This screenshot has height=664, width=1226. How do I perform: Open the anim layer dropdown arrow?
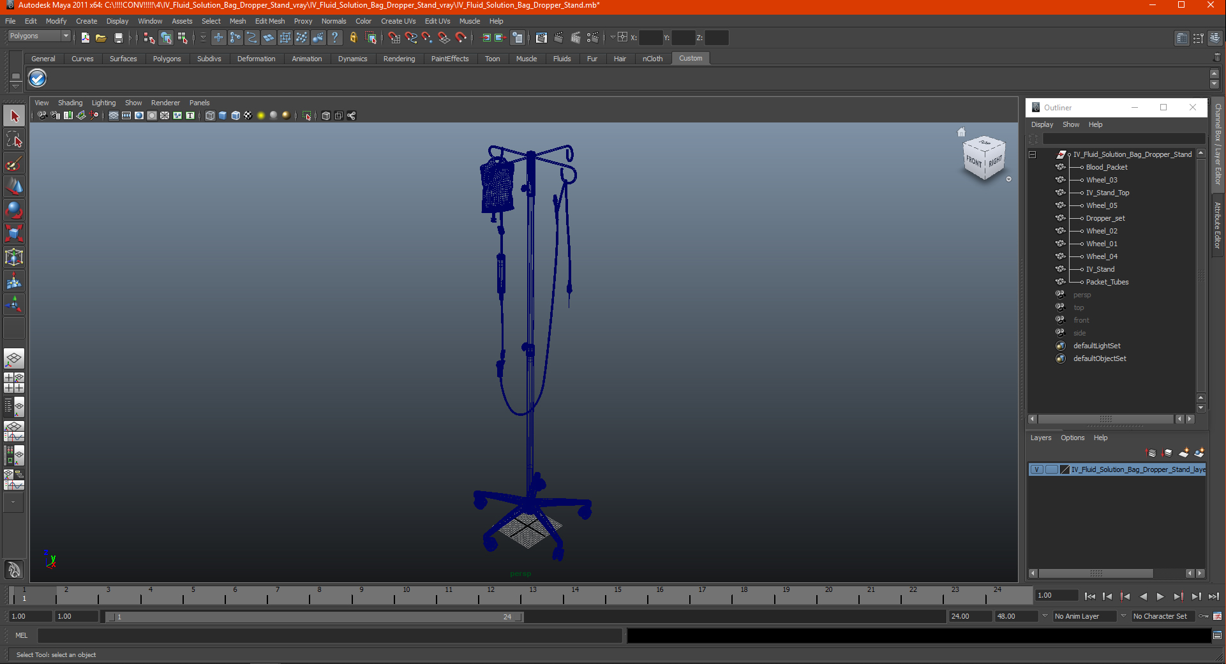(x=1045, y=616)
